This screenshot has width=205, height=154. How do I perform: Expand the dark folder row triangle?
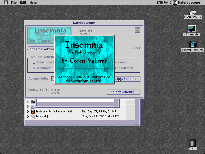tap(28, 102)
